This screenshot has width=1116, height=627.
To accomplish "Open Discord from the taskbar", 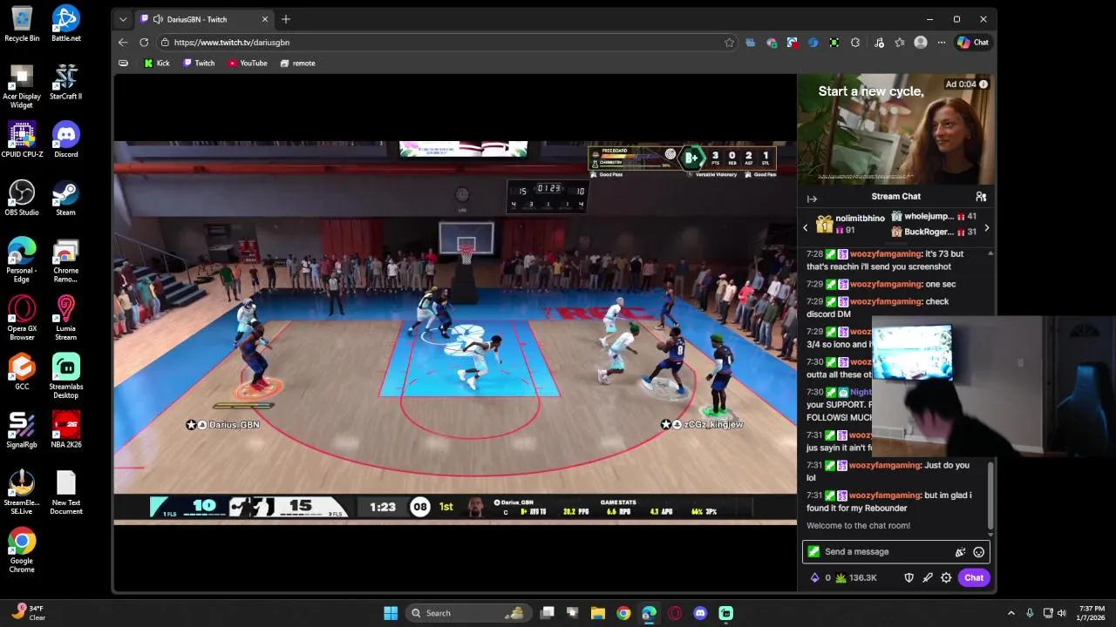I will pyautogui.click(x=700, y=613).
